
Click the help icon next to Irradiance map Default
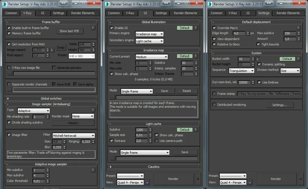point(195,56)
